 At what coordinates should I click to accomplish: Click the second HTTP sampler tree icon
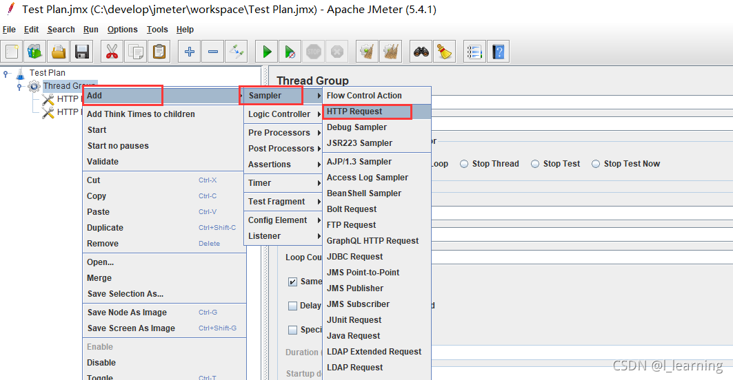[x=48, y=112]
